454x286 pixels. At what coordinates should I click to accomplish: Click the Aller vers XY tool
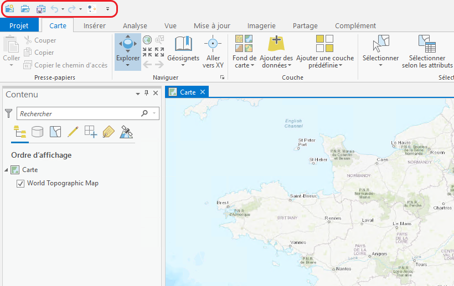[x=213, y=51]
